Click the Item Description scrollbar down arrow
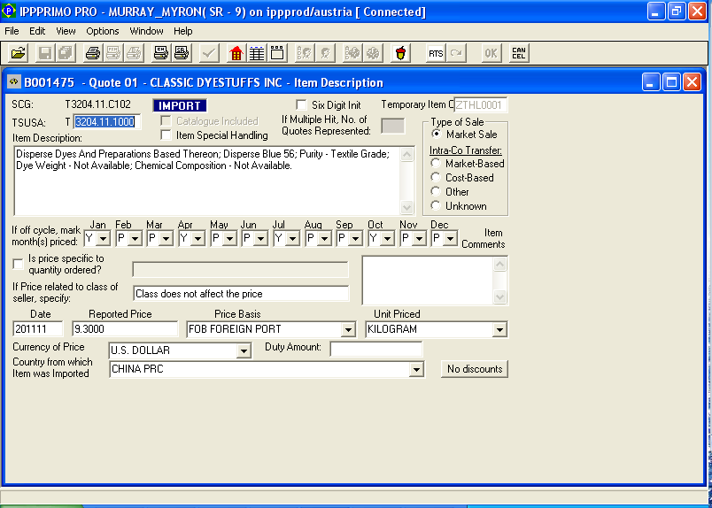Viewport: 712px width, 508px height. pos(407,208)
